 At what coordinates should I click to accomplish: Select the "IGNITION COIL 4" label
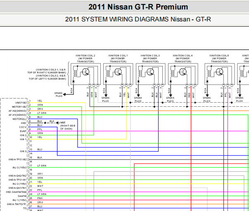[183, 56]
